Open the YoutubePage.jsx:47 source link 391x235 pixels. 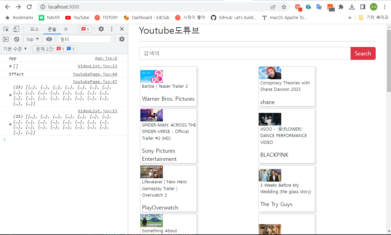click(x=95, y=82)
